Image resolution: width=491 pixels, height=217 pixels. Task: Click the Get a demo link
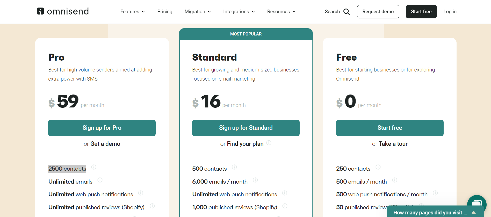[105, 144]
